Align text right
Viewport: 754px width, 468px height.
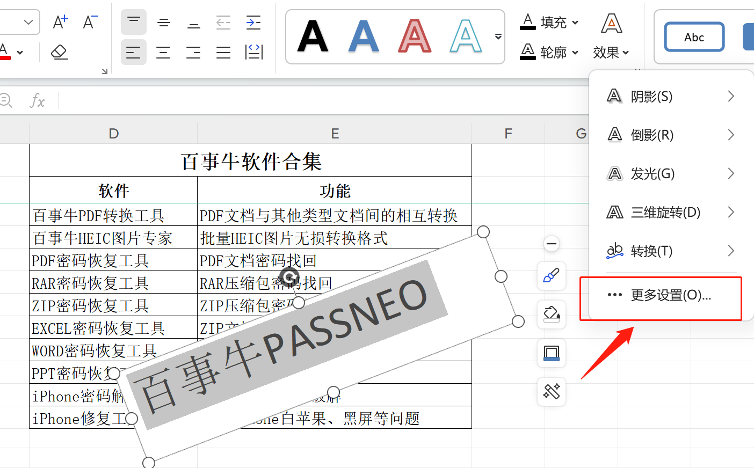(x=194, y=52)
